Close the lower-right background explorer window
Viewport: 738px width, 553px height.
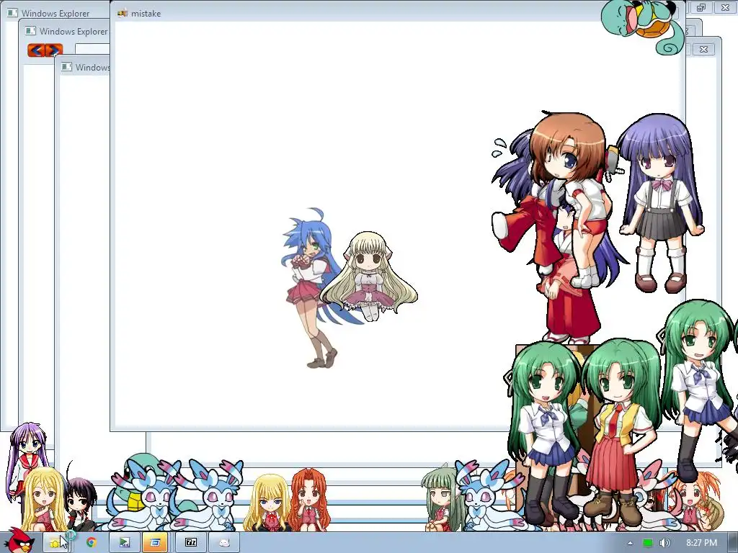703,50
